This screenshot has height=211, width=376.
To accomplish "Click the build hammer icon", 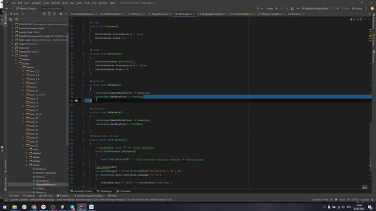I will click(x=258, y=8).
